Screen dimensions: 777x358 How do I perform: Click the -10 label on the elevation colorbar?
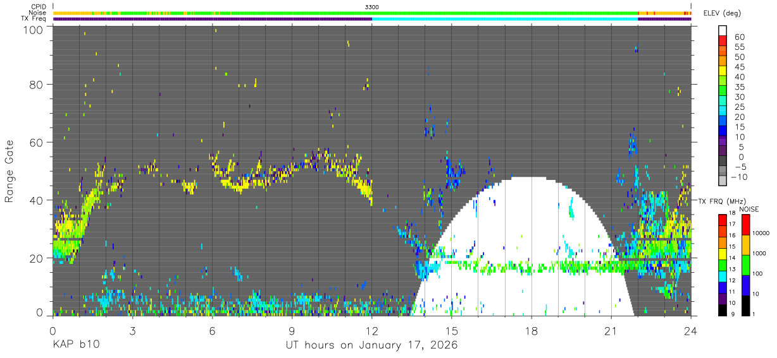point(738,176)
